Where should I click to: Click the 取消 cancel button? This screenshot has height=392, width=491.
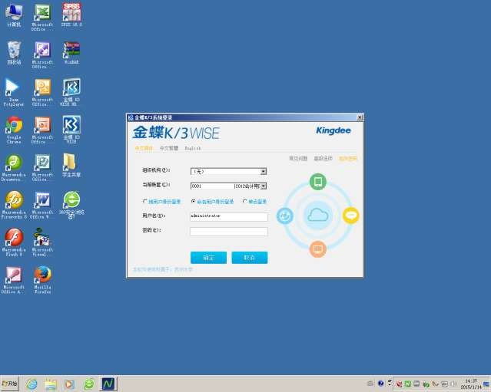tap(250, 258)
